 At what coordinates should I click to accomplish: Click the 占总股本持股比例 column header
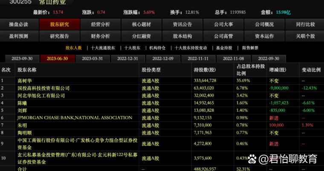[251, 70]
